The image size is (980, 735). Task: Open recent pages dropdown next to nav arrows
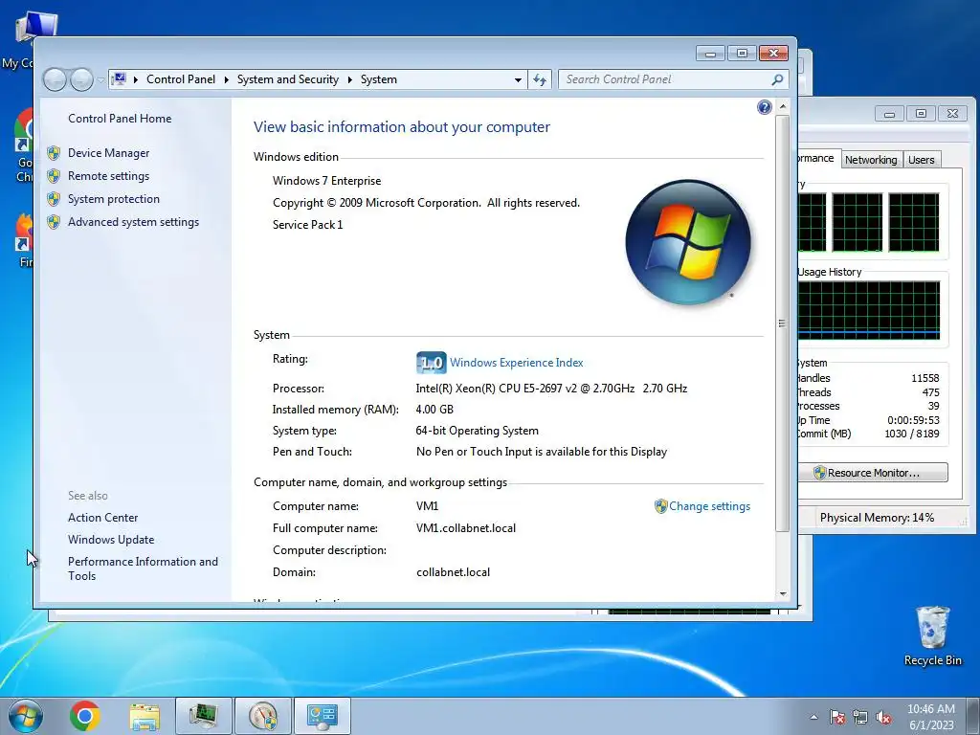tap(100, 80)
